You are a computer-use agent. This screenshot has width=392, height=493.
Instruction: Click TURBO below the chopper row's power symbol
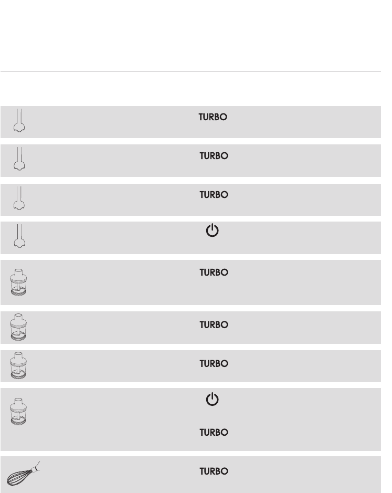(214, 433)
